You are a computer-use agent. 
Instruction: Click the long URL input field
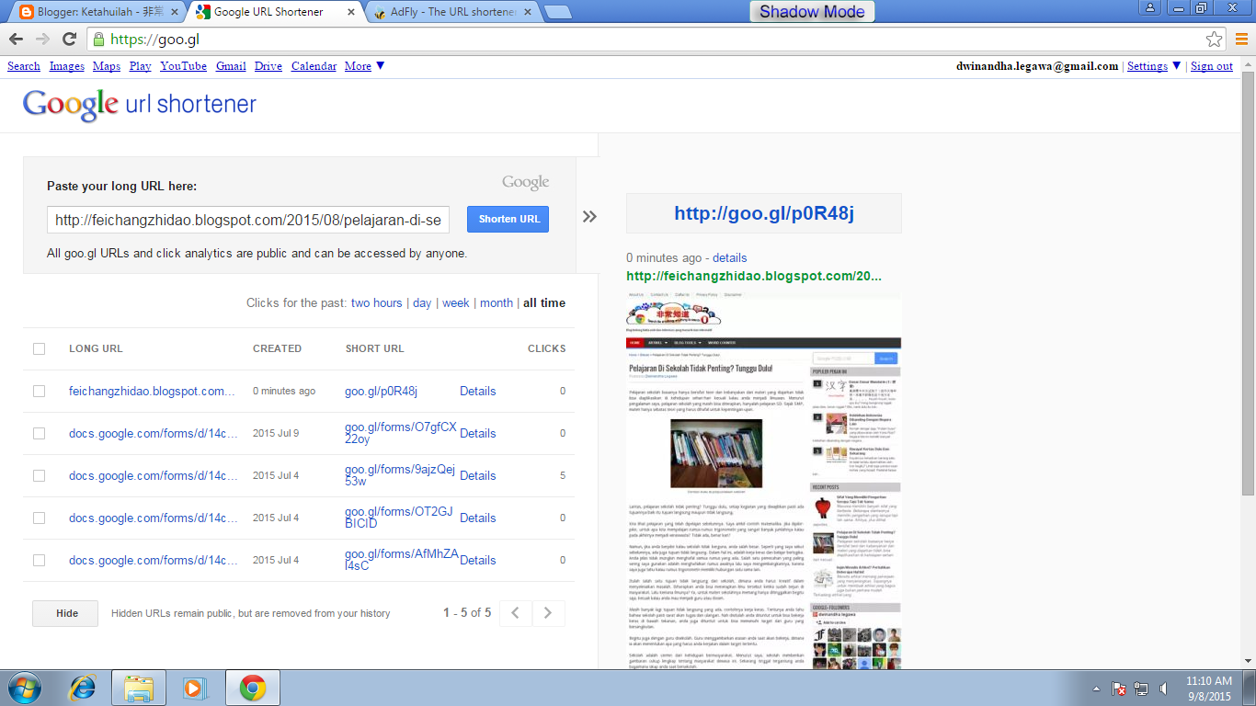click(248, 220)
